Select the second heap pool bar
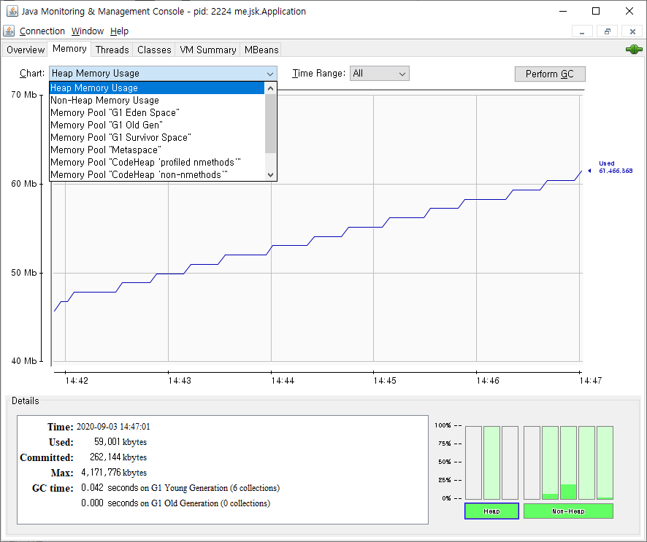The height and width of the screenshot is (542, 647). [x=491, y=462]
